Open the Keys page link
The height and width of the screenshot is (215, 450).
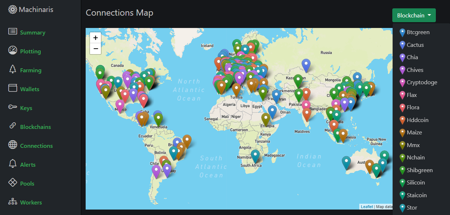coord(26,108)
